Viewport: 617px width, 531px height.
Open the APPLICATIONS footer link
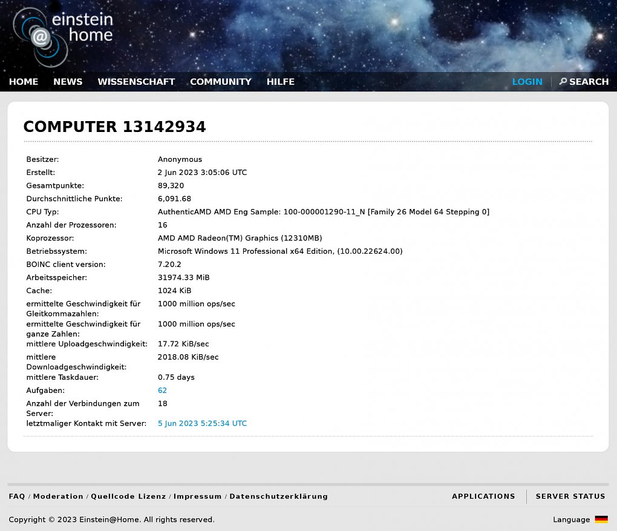click(x=483, y=496)
